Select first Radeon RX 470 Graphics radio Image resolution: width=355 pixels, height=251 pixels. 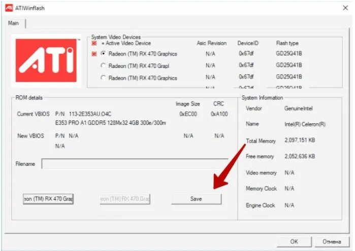coord(103,54)
